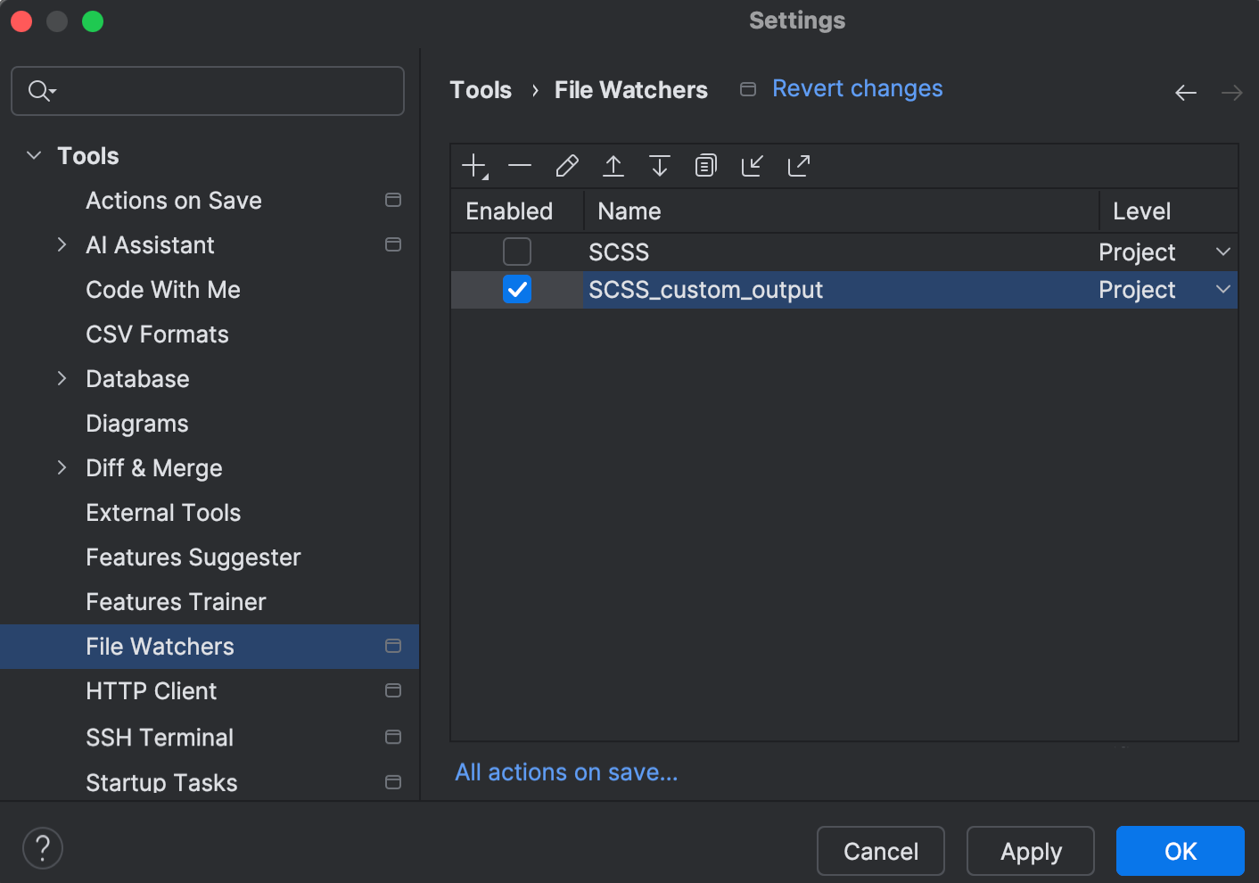Edit the SCSS_custom_output watcher settings
Screen dimensions: 1259x883
tap(567, 166)
